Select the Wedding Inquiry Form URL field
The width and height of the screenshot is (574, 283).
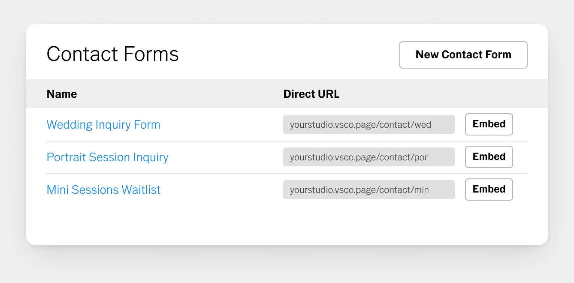coord(369,124)
